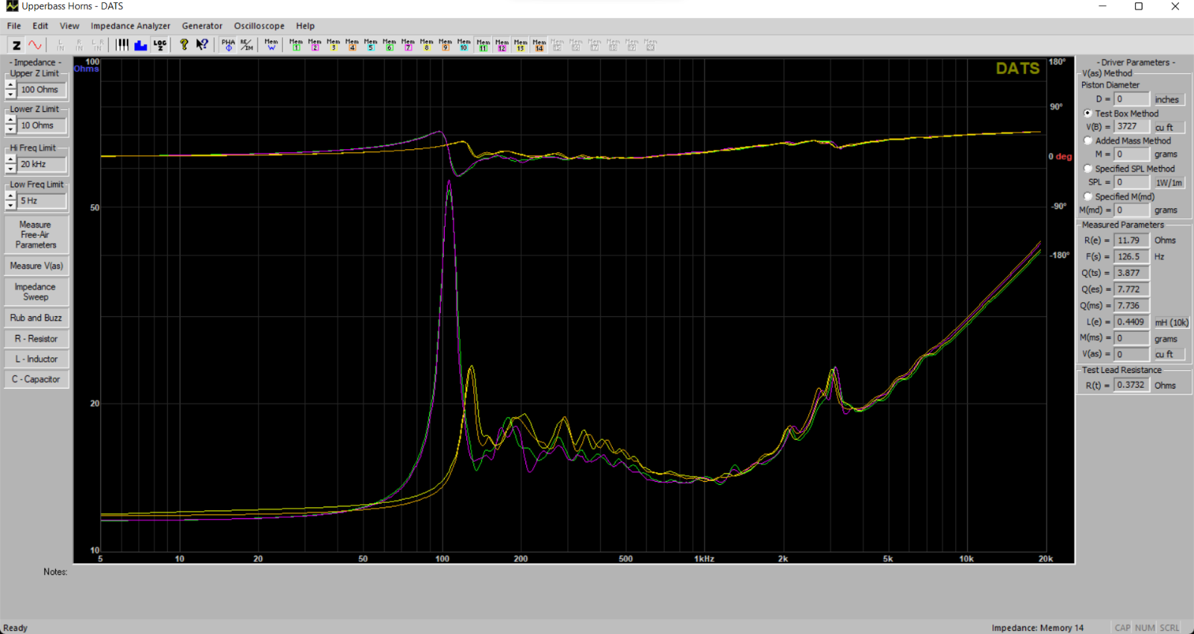This screenshot has width=1194, height=634.
Task: Select Memory 3 toolbar icon
Action: click(x=334, y=45)
